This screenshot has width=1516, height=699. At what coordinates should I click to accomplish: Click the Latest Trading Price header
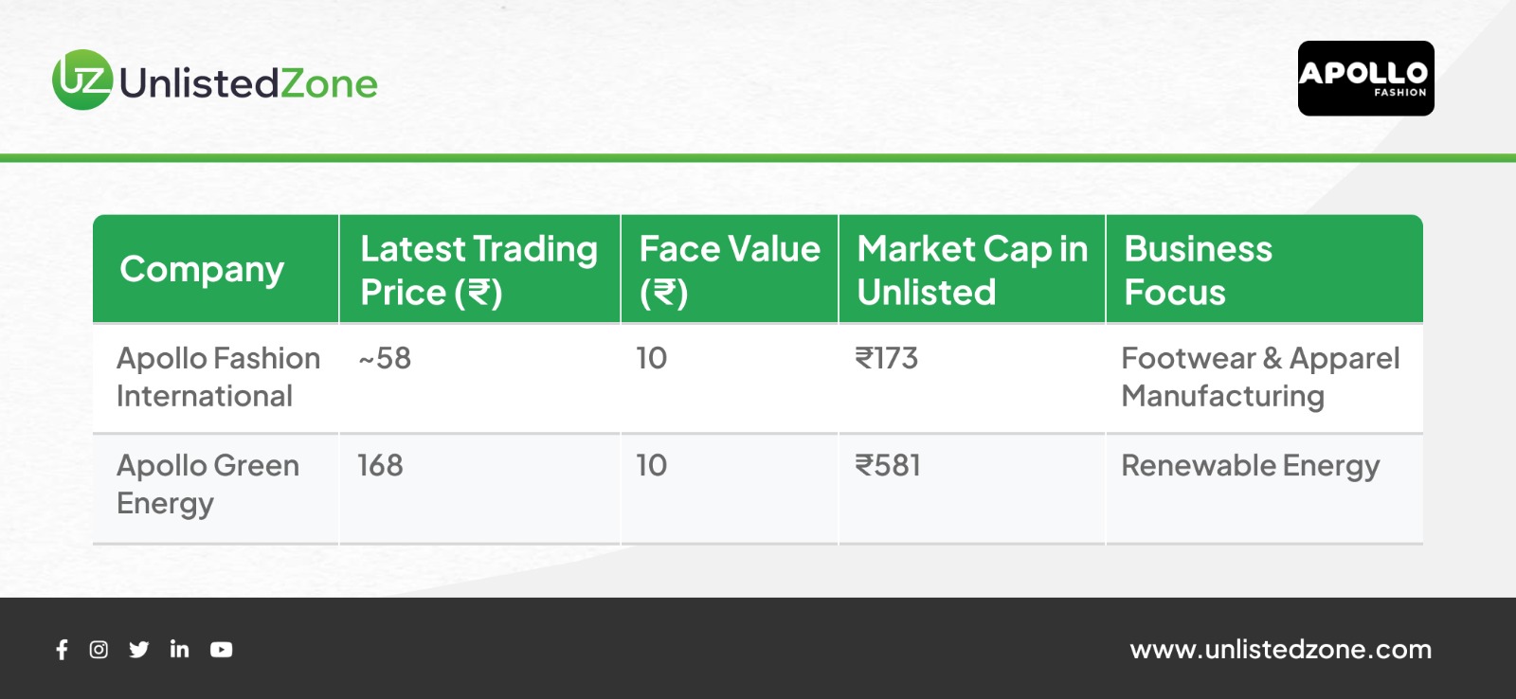click(478, 270)
